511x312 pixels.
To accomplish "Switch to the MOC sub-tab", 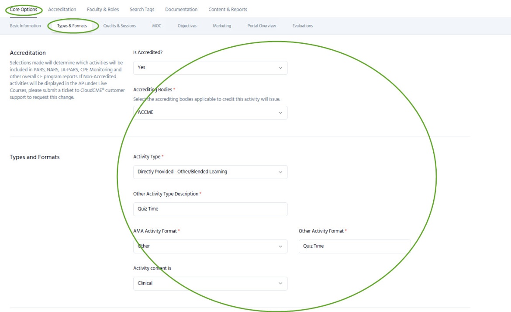I will pyautogui.click(x=157, y=26).
